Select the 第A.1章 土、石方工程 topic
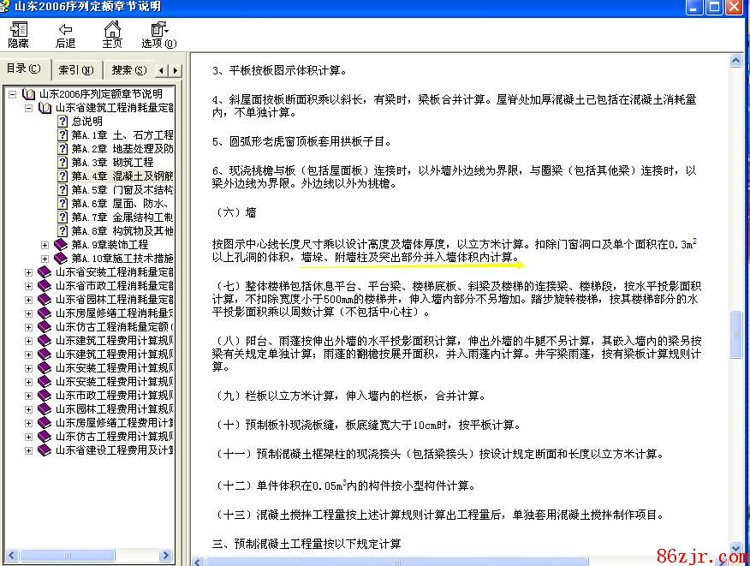750x566 pixels. (x=122, y=135)
